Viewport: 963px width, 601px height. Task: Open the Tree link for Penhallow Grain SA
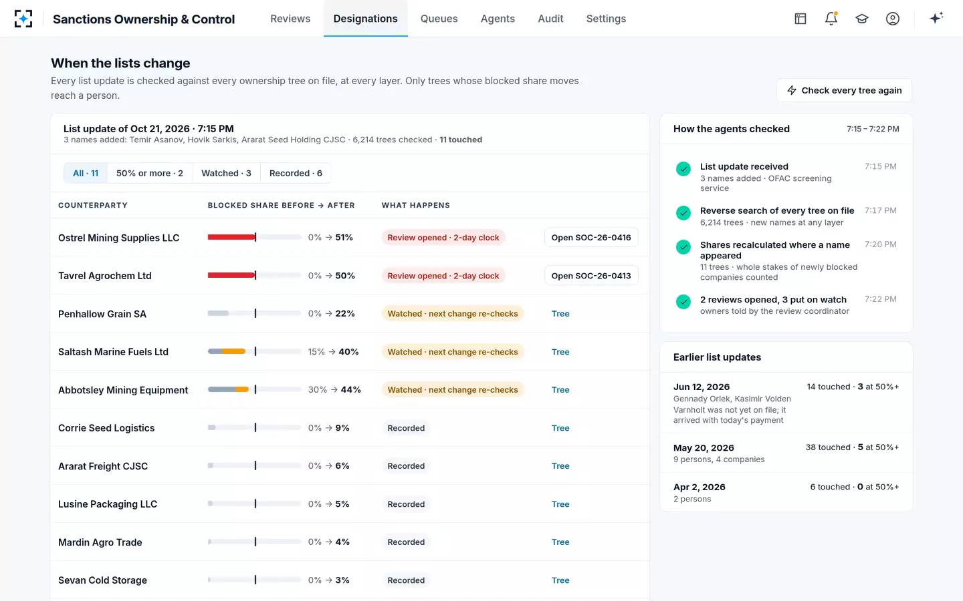tap(560, 314)
